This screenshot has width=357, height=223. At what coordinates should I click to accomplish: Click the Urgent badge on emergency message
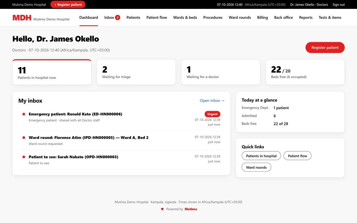pyautogui.click(x=212, y=114)
